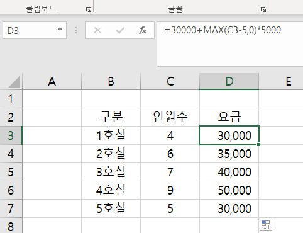
Task: Select column A header
Action: (x=52, y=81)
